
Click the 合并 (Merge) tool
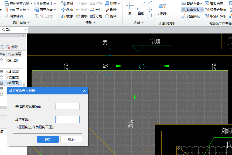[x=96, y=10]
